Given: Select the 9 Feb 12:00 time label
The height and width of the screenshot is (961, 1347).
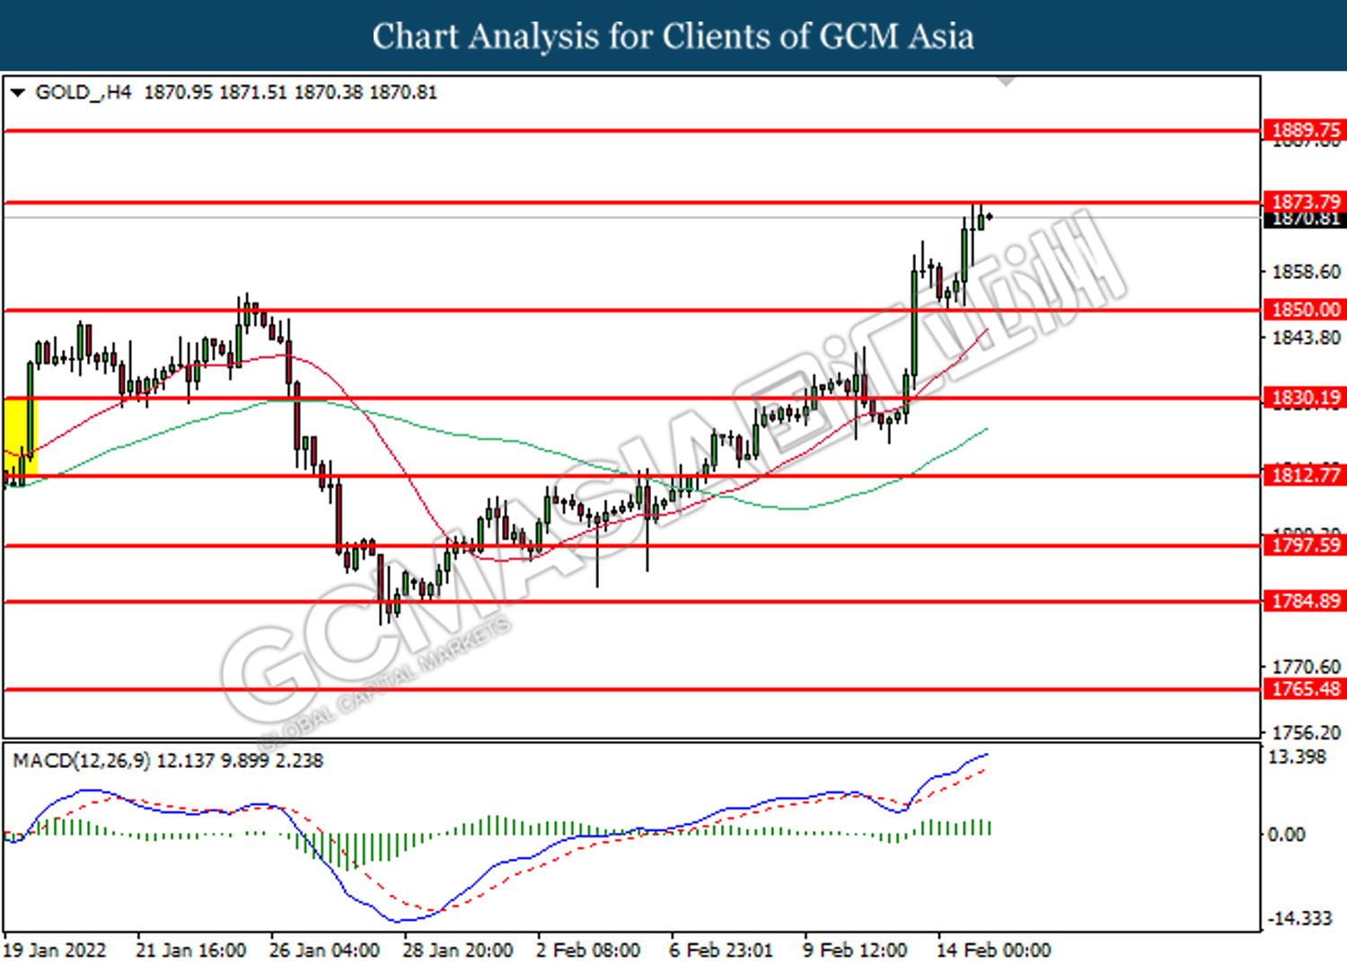Looking at the screenshot, I should [x=855, y=950].
